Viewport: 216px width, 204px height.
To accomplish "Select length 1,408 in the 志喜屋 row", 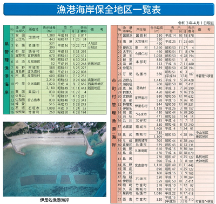I will 158,128.
